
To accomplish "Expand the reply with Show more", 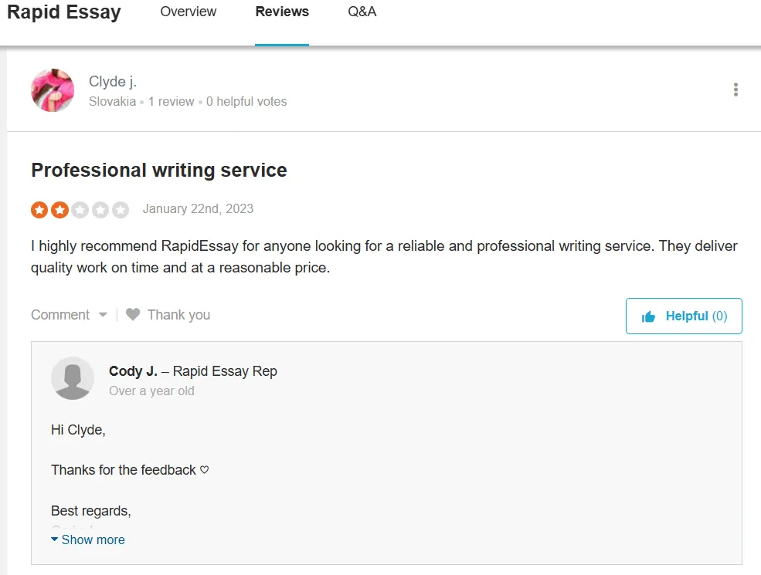I will 88,539.
